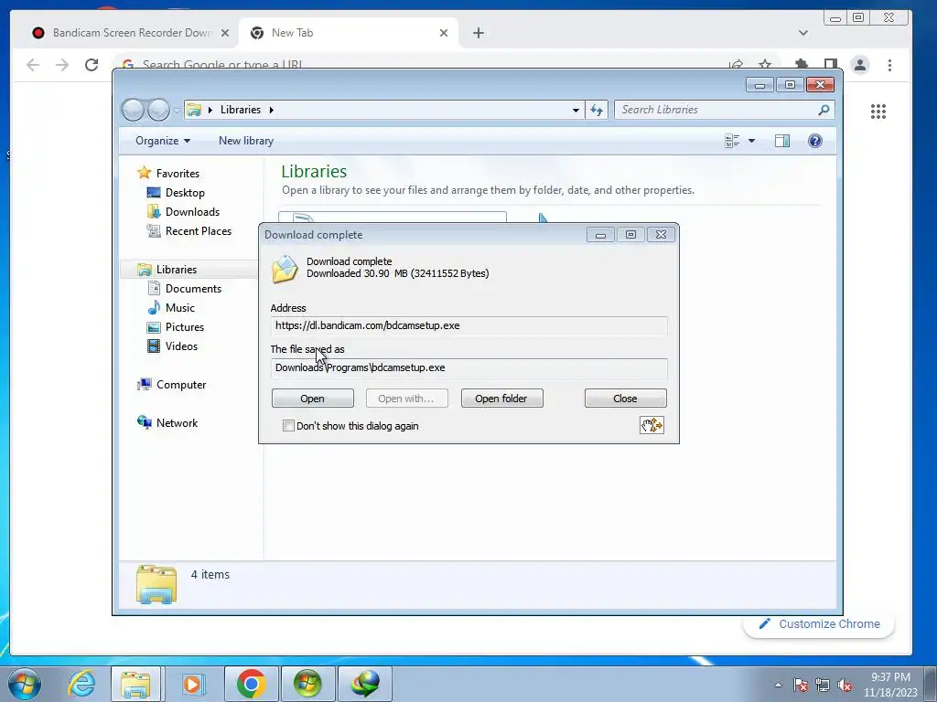Expand the arrow after Libraries in the address bar
Screen dimensions: 937x702
click(x=271, y=110)
